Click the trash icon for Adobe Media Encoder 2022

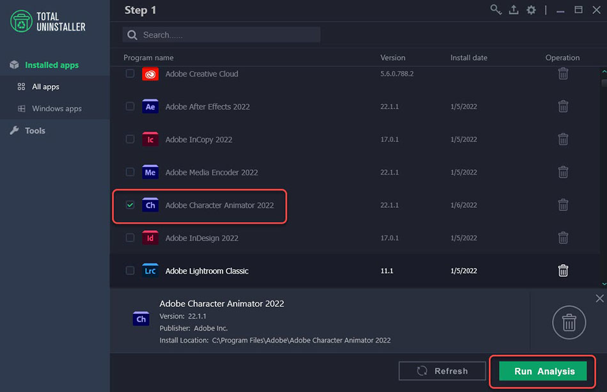563,172
